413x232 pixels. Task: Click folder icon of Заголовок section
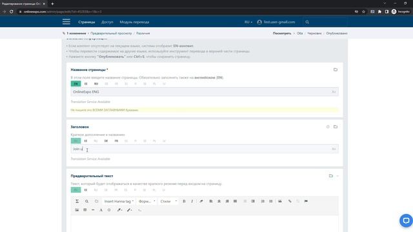(x=336, y=127)
